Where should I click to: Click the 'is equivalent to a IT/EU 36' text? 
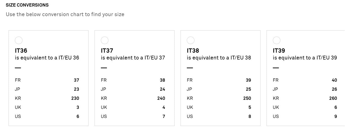tap(47, 58)
